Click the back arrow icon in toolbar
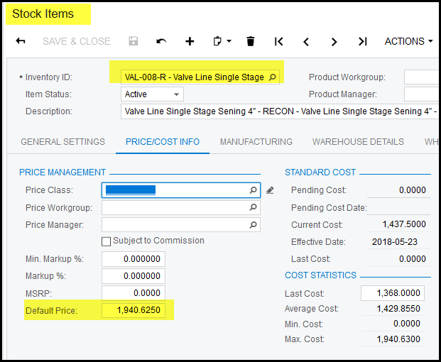 [21, 41]
